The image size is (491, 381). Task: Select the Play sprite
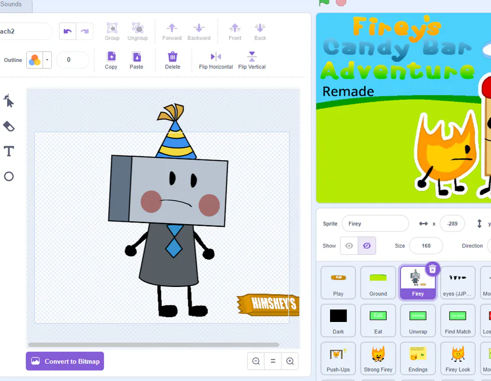[x=338, y=283]
